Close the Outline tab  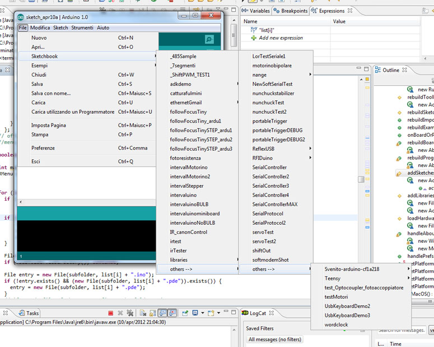[x=404, y=70]
